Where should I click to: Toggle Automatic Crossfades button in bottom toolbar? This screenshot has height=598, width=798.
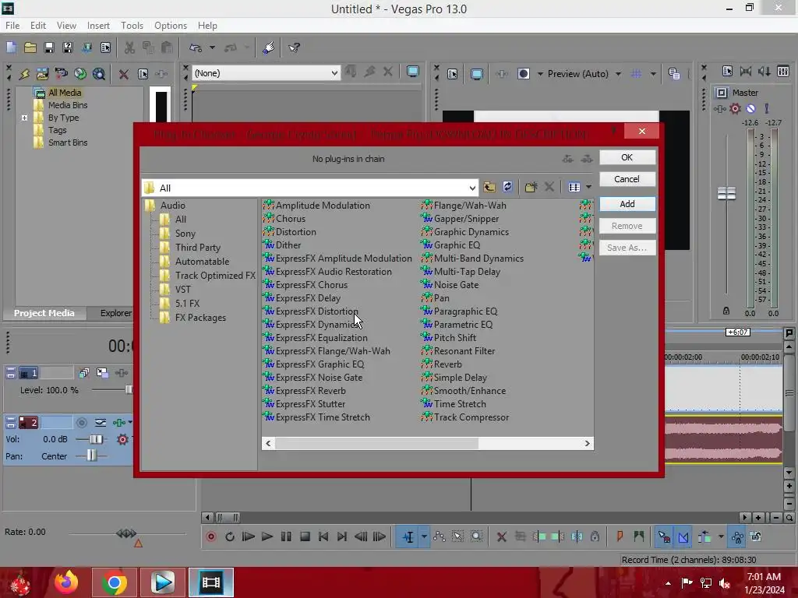(683, 536)
